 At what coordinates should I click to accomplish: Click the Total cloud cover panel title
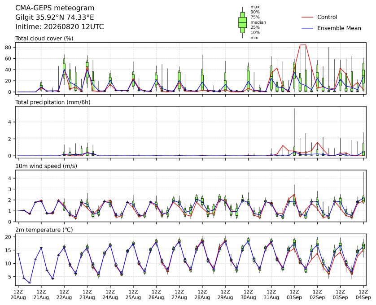pyautogui.click(x=44, y=39)
